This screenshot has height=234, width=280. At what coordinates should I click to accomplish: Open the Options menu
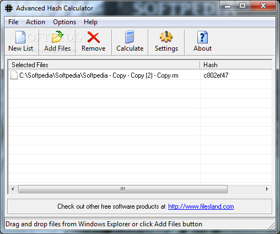[x=64, y=22]
